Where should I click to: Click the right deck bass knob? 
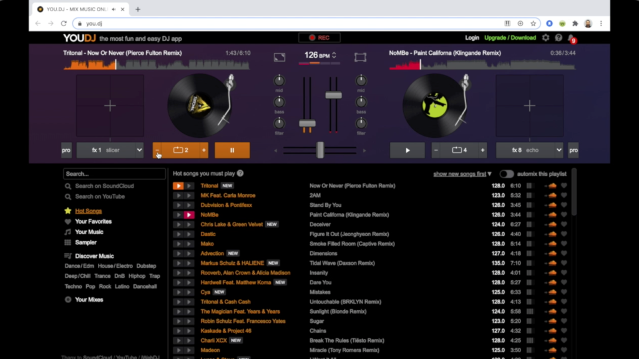[361, 102]
